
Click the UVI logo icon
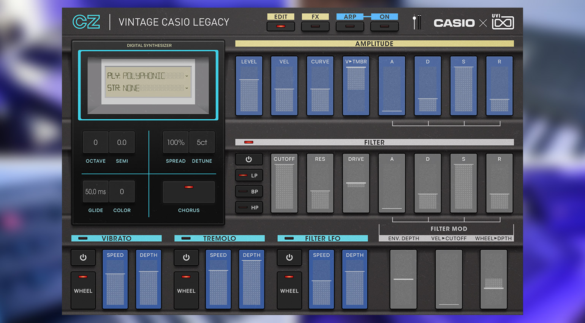point(503,22)
